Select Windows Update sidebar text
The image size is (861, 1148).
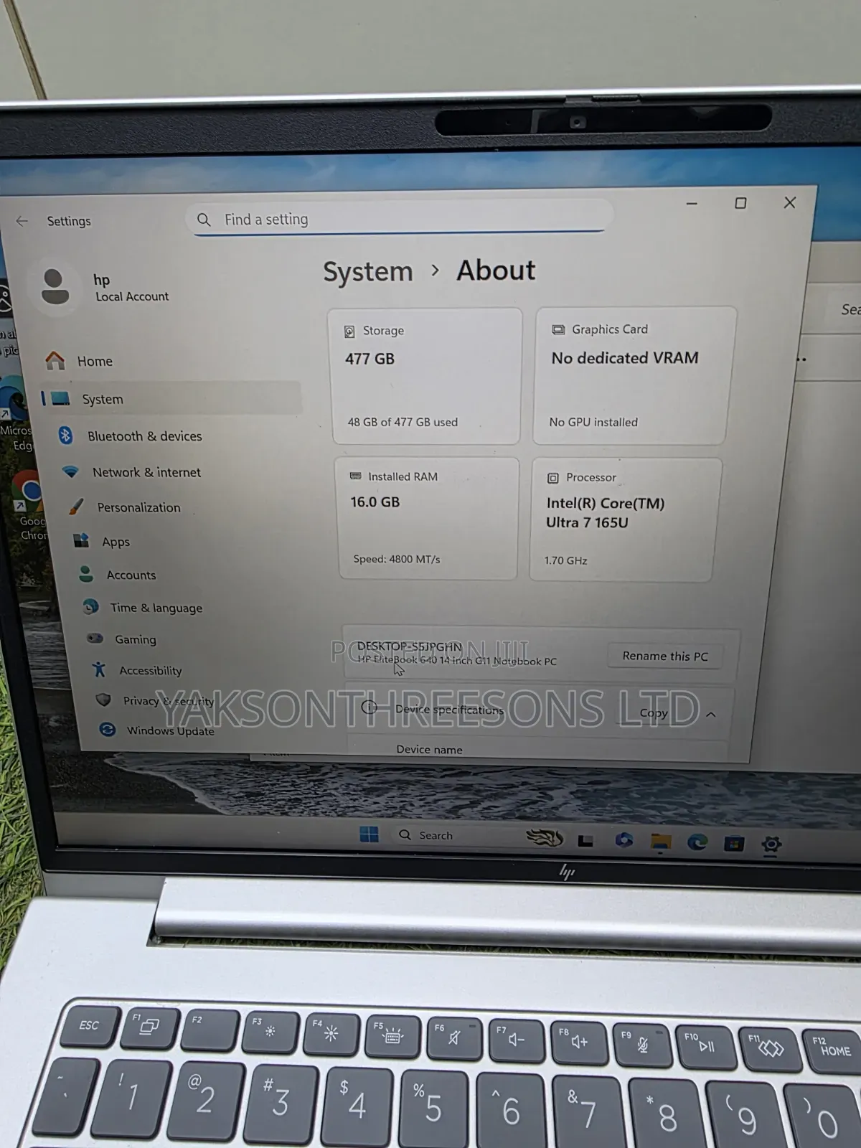[171, 730]
